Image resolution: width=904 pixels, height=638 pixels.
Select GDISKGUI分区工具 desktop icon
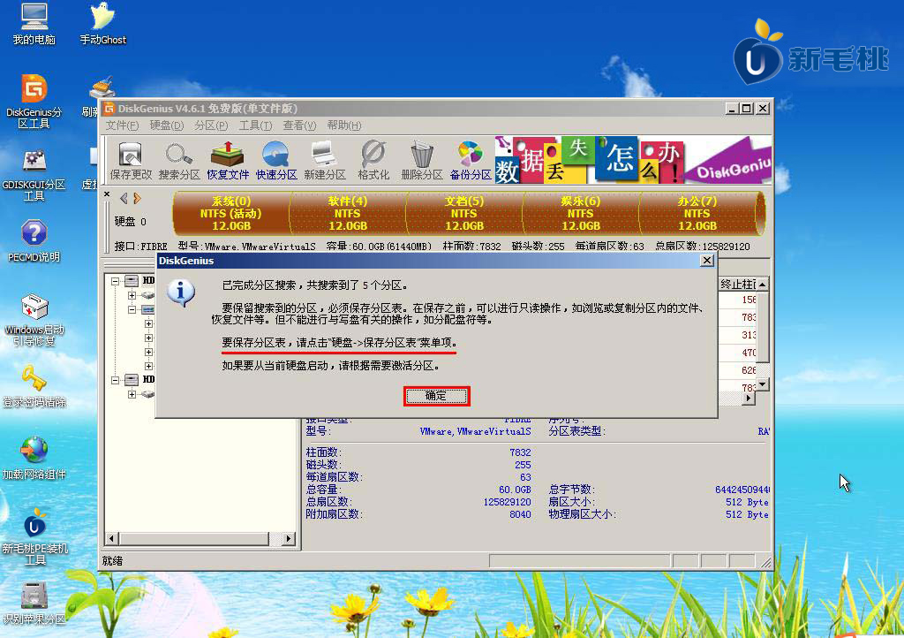point(34,175)
